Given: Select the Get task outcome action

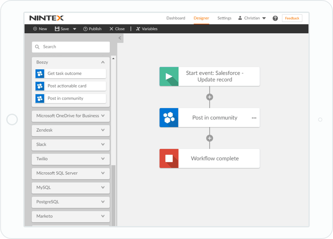Looking at the screenshot, I should coord(71,74).
